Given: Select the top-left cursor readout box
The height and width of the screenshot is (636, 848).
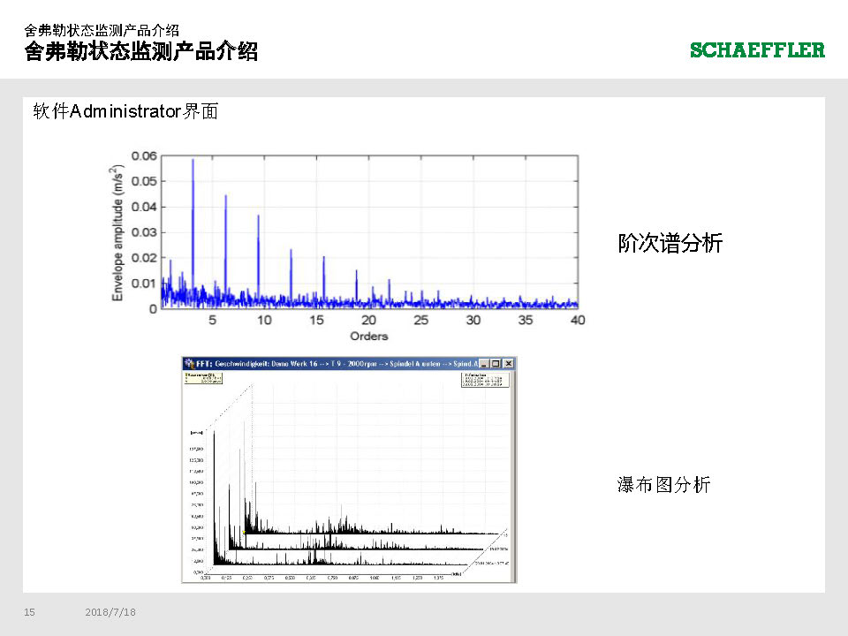Looking at the screenshot, I should [x=205, y=378].
